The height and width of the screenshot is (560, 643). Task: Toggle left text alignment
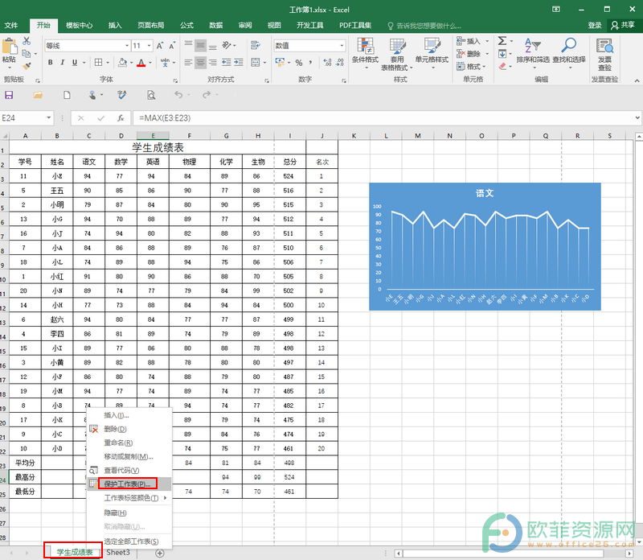coord(188,63)
